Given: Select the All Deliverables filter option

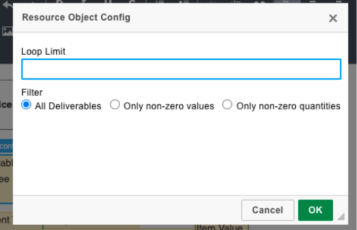Looking at the screenshot, I should click(x=26, y=105).
